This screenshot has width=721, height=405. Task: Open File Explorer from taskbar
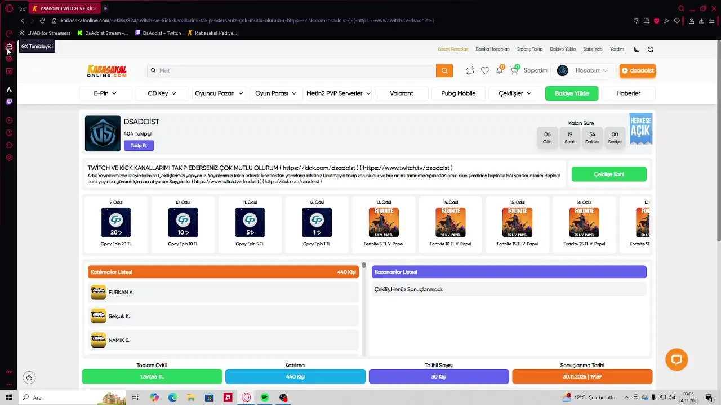[x=191, y=398]
